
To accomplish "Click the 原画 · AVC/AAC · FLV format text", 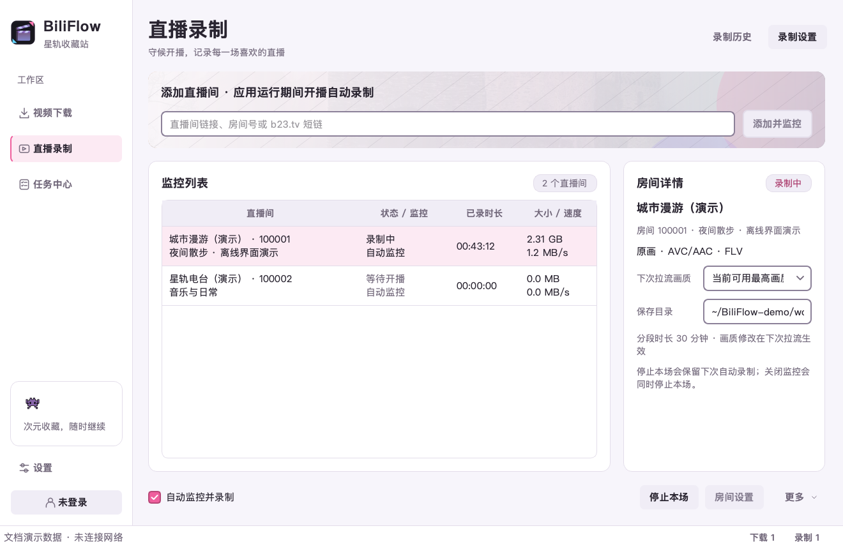I will 690,252.
